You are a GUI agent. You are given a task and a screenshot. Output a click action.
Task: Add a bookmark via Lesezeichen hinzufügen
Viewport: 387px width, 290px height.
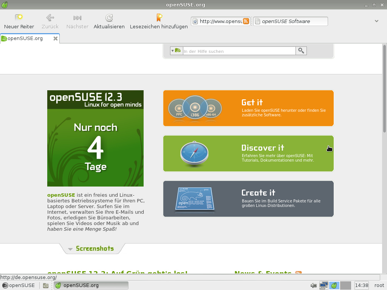tap(159, 22)
